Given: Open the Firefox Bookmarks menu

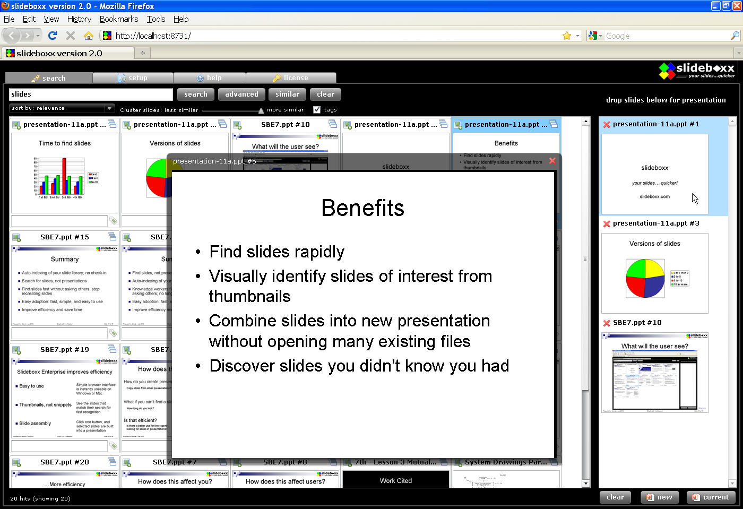Looking at the screenshot, I should (119, 19).
